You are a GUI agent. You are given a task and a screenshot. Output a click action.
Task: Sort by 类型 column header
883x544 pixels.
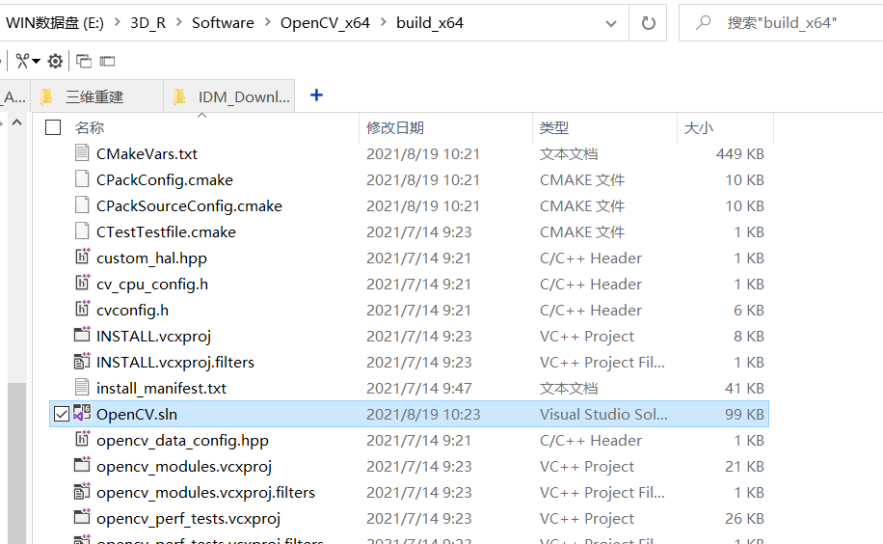tap(554, 128)
